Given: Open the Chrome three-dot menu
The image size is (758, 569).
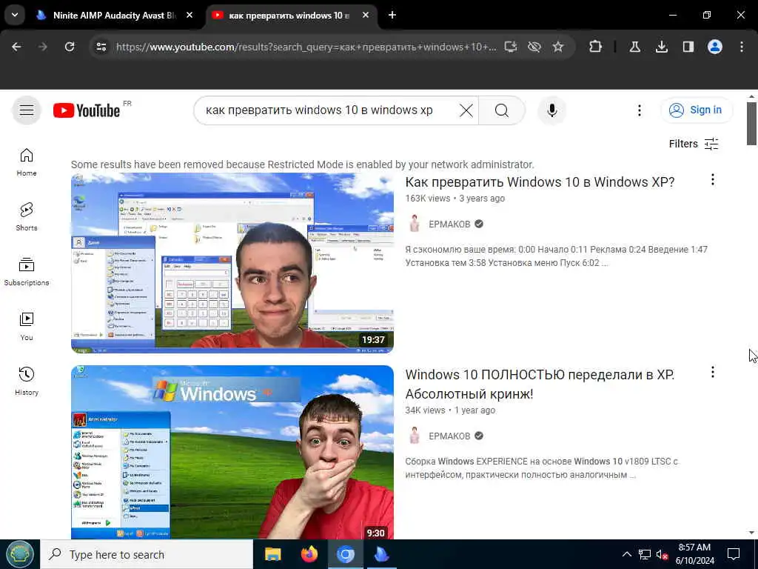Looking at the screenshot, I should click(742, 47).
